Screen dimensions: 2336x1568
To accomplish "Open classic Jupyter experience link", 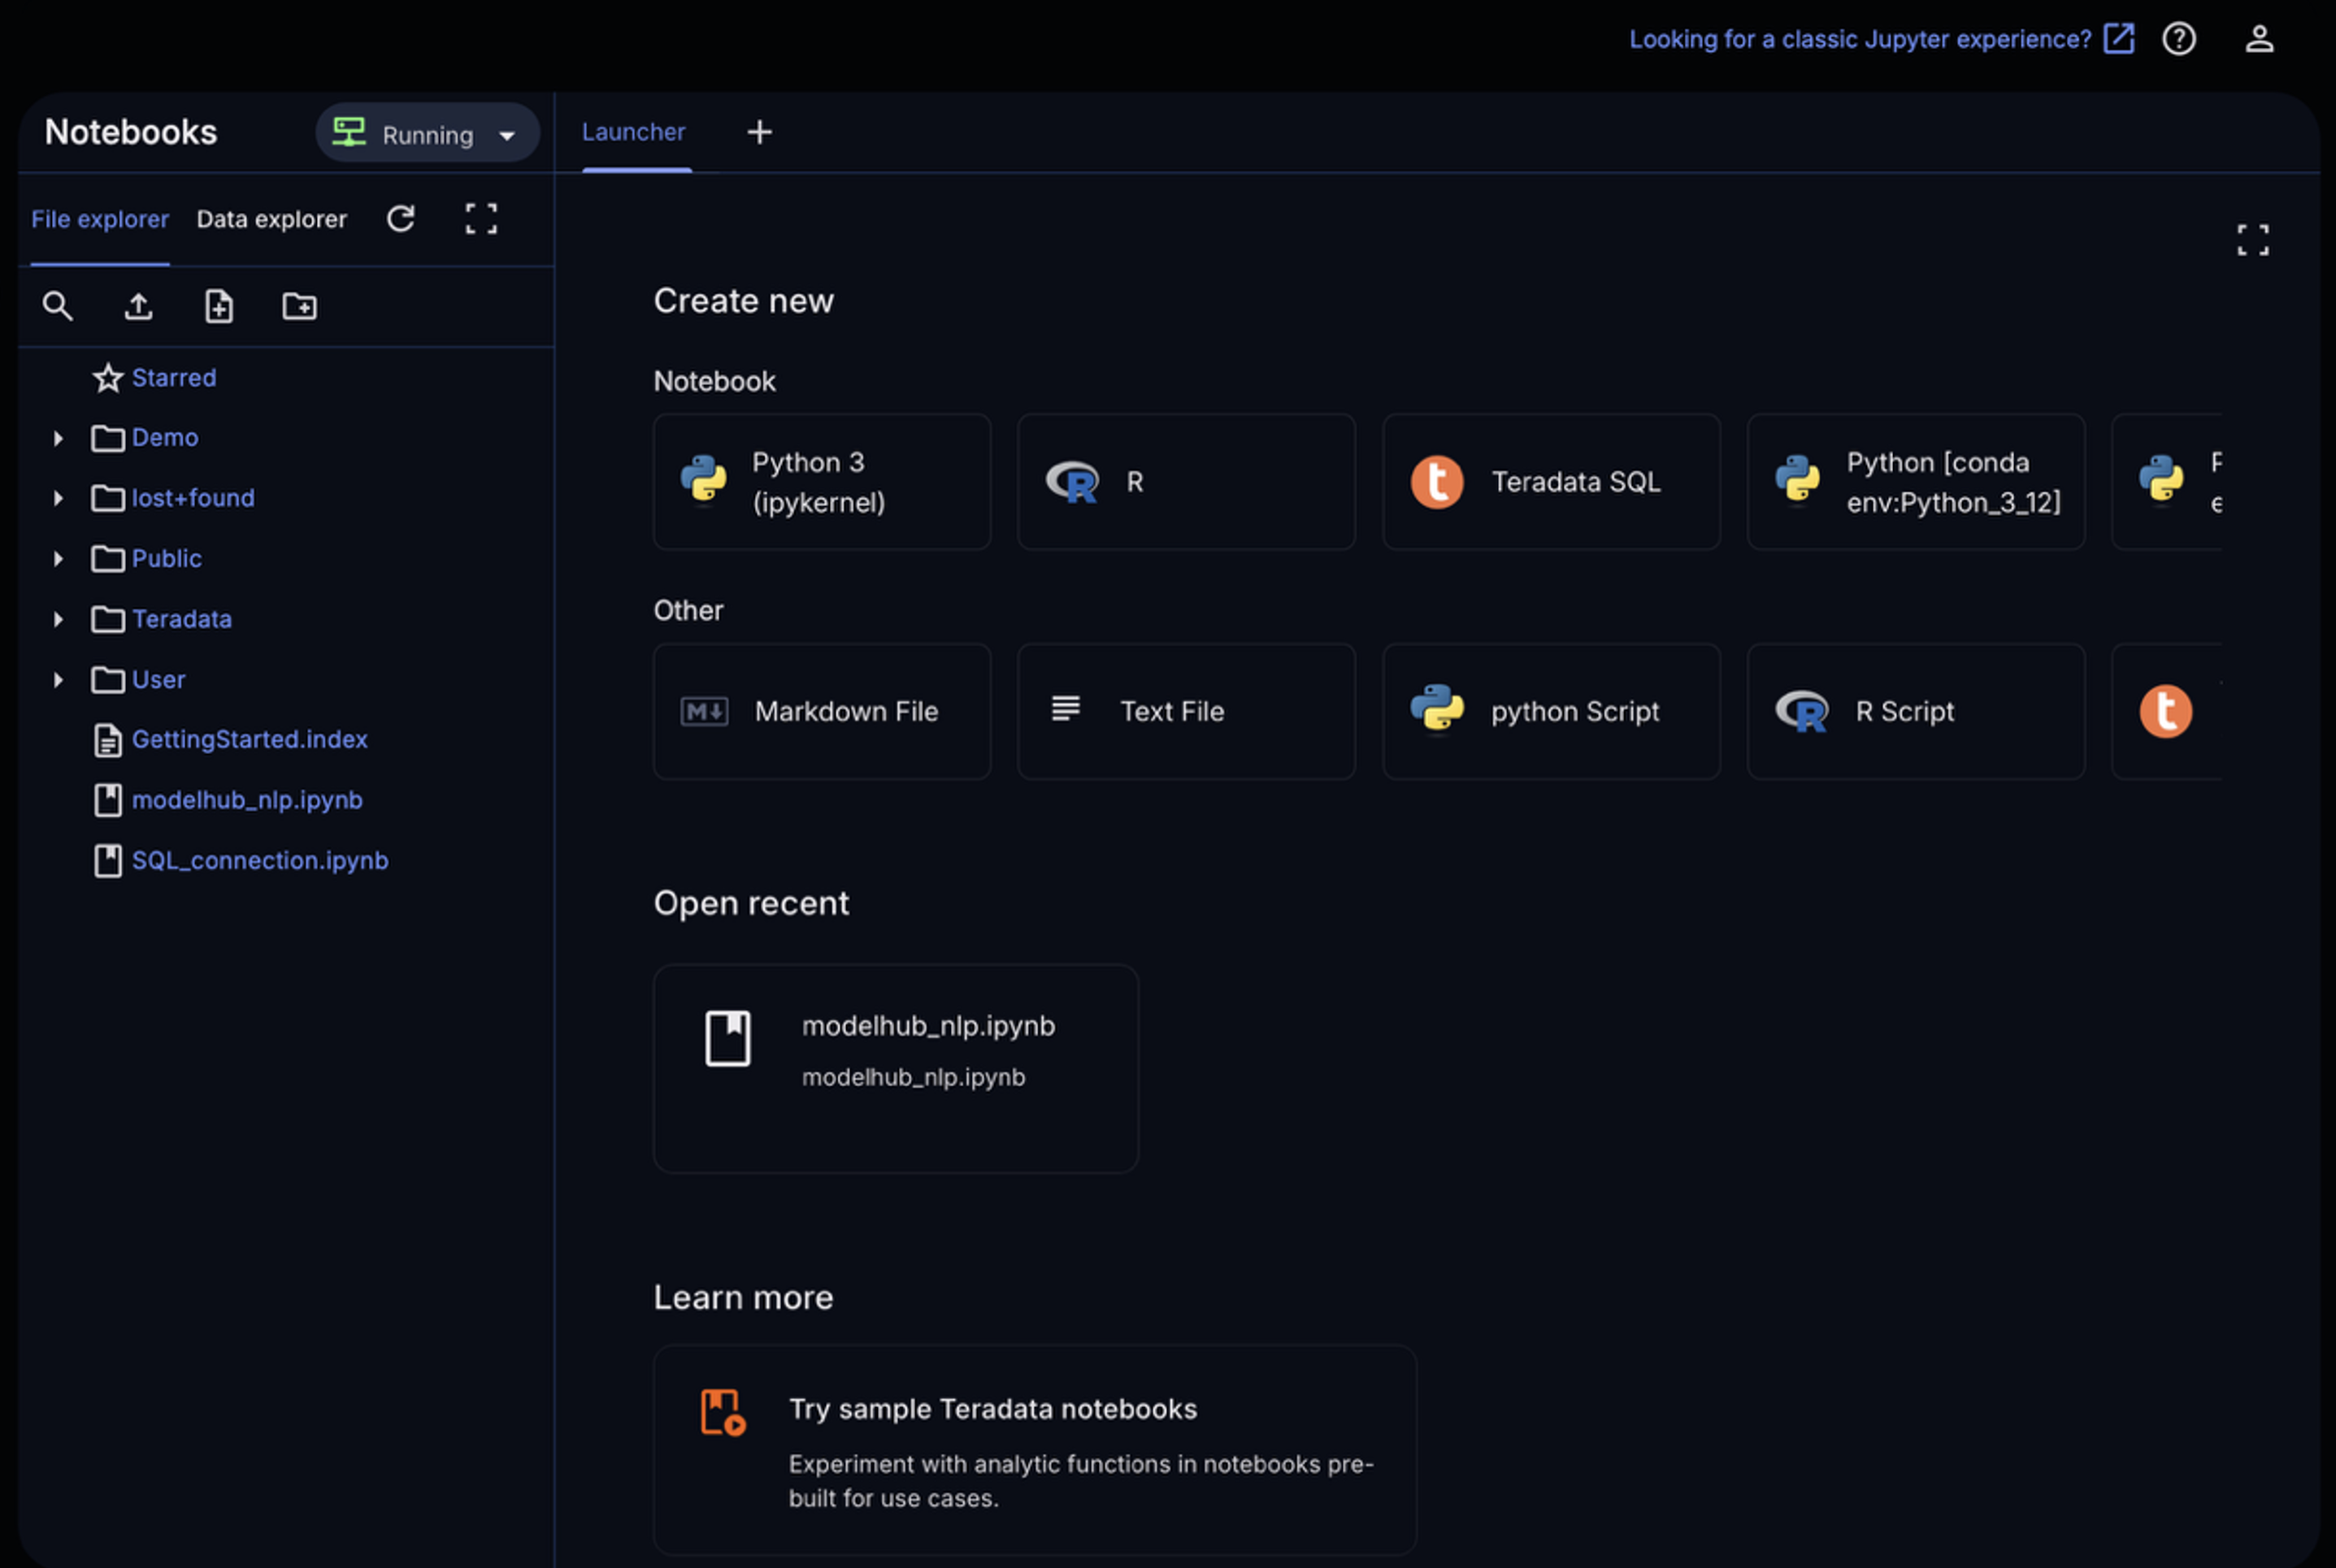I will pyautogui.click(x=1860, y=39).
